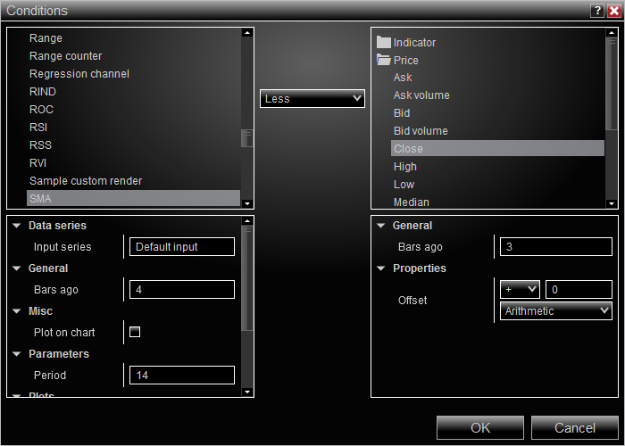Viewport: 625px width, 446px height.
Task: Open the offset plus sign dropdown
Action: coord(520,290)
